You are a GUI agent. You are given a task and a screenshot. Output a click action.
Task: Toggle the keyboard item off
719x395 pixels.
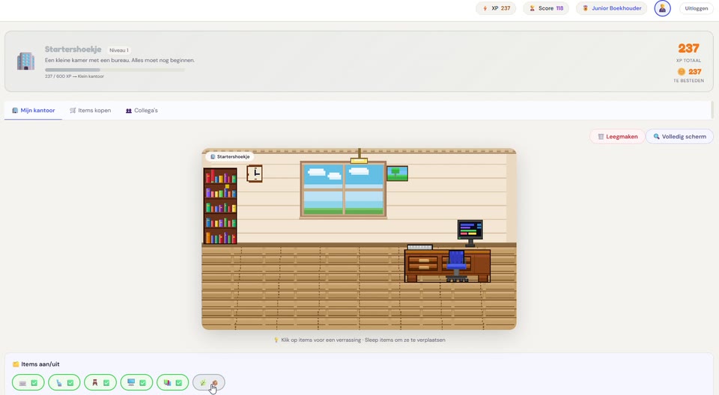pyautogui.click(x=28, y=382)
